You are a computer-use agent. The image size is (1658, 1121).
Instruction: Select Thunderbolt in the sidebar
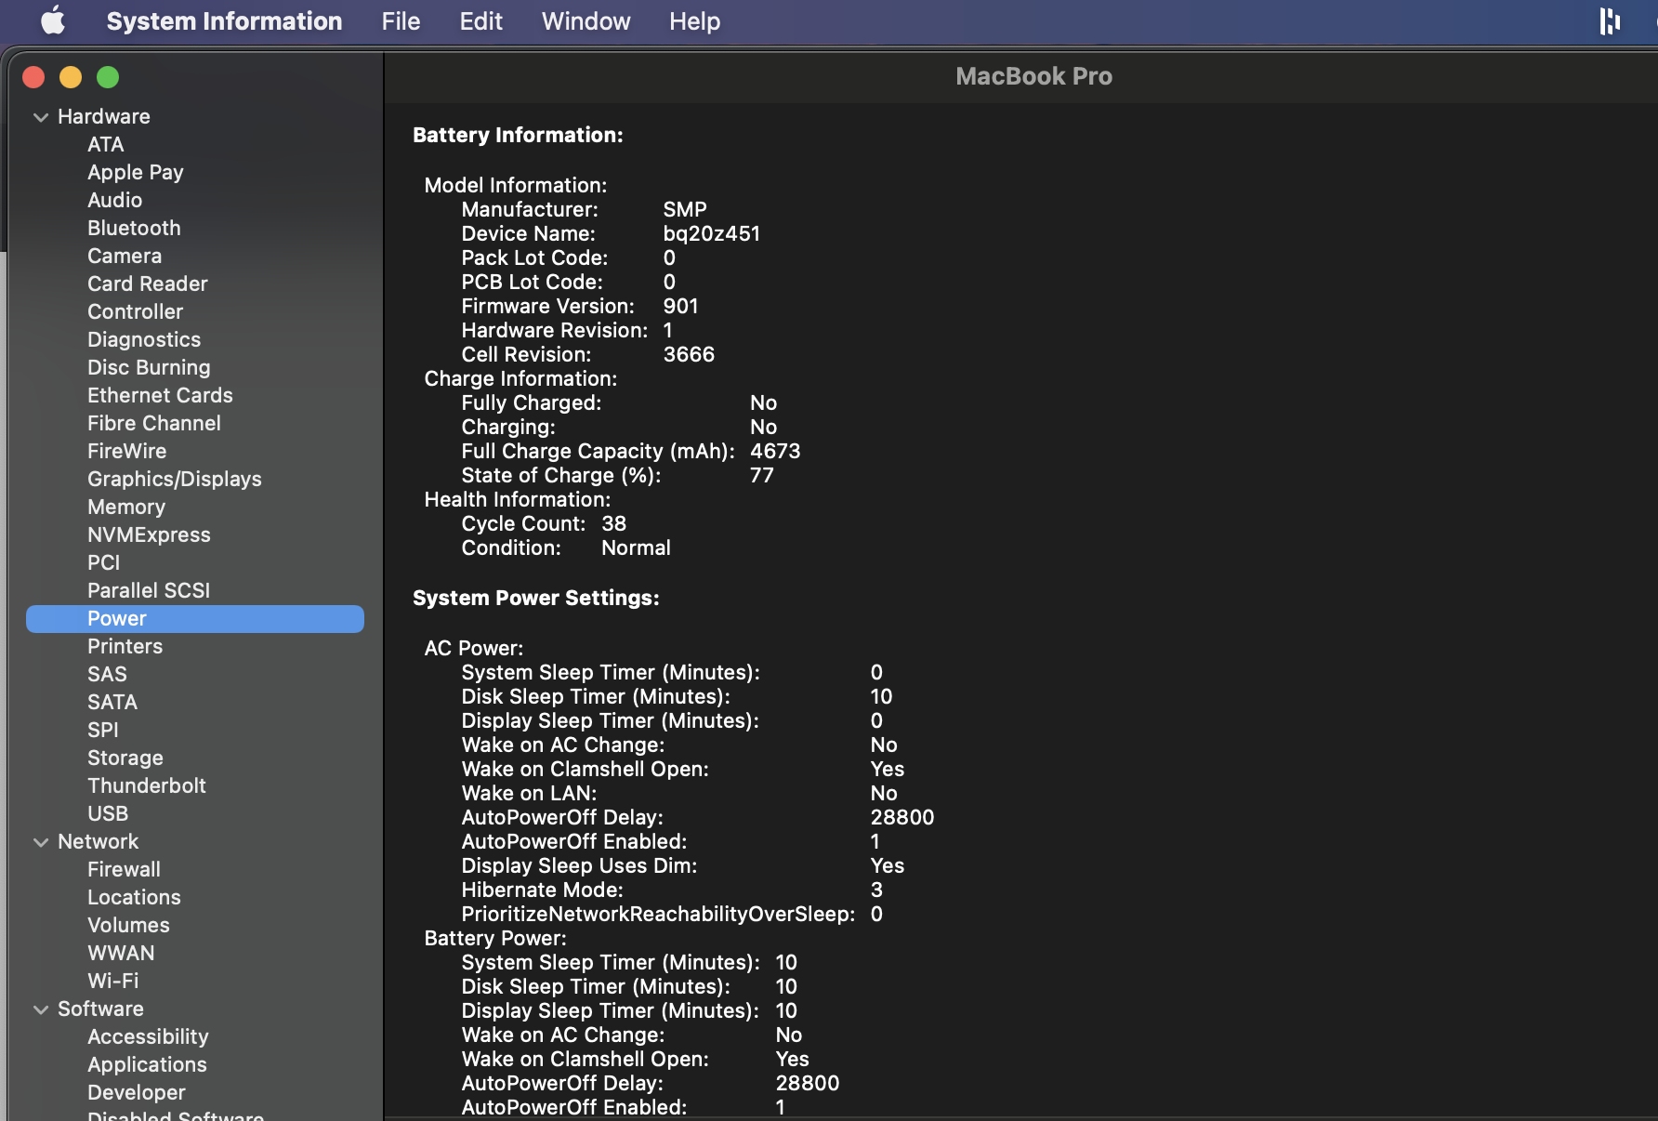coord(147,785)
